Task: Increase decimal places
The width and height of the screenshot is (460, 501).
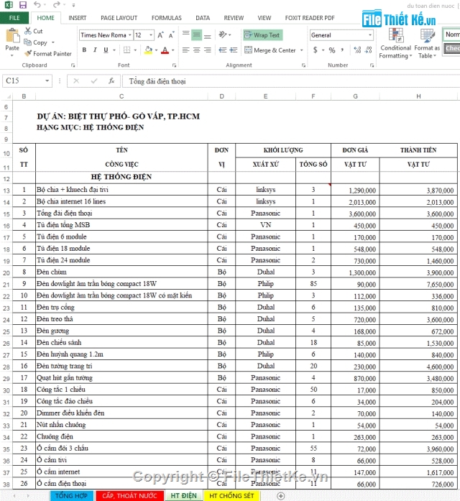Action: click(x=357, y=50)
